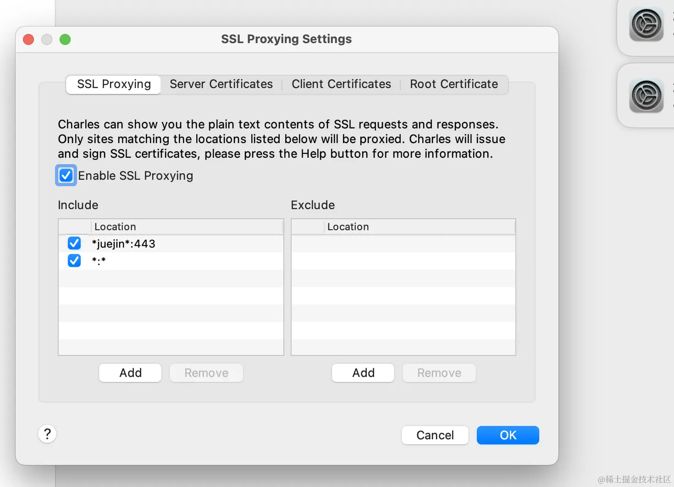Switch to the Server Certificates tab
Screen dimensions: 674x487
(221, 84)
